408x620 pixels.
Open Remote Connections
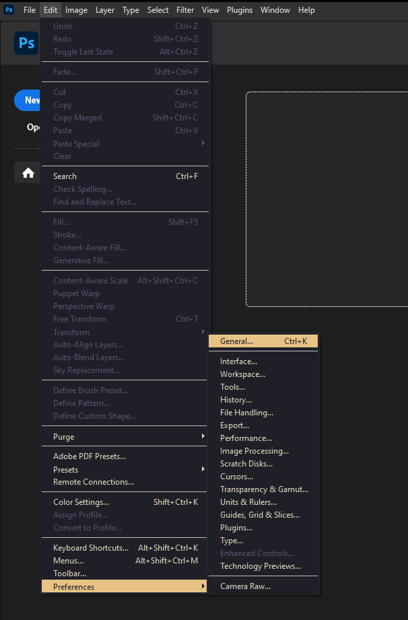pos(125,482)
